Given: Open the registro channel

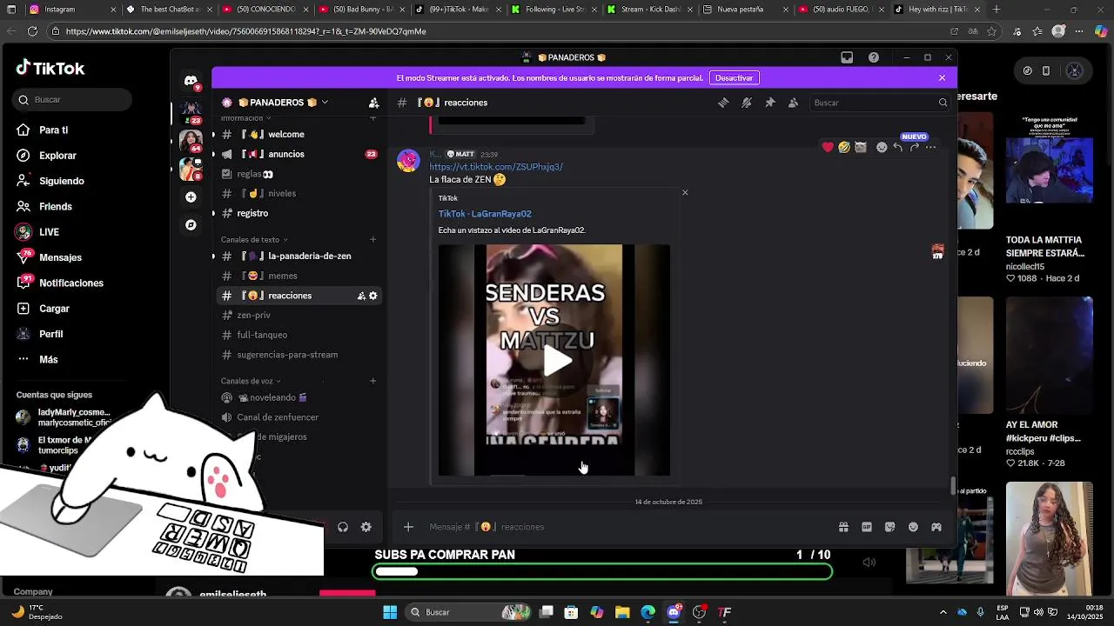Looking at the screenshot, I should (x=299, y=213).
